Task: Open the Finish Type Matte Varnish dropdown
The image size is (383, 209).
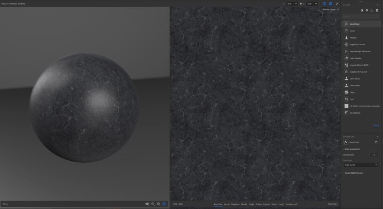Action: point(361,165)
